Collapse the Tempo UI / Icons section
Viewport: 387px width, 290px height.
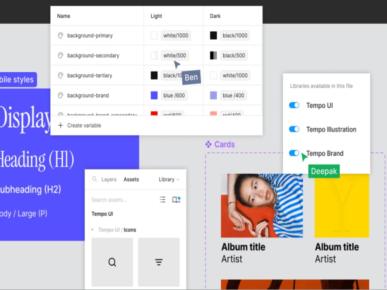point(92,230)
